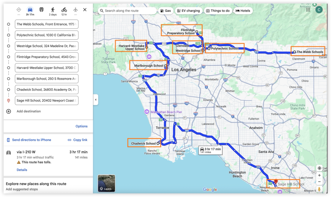Image resolution: width=331 pixels, height=197 pixels.
Task: Open the Google apps grid icon
Action: tap(308, 10)
